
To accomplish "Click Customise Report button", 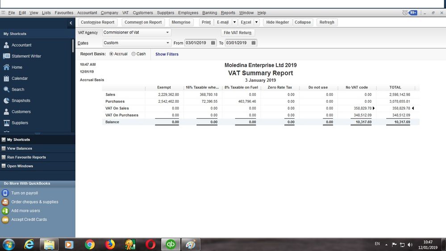I will (x=98, y=22).
